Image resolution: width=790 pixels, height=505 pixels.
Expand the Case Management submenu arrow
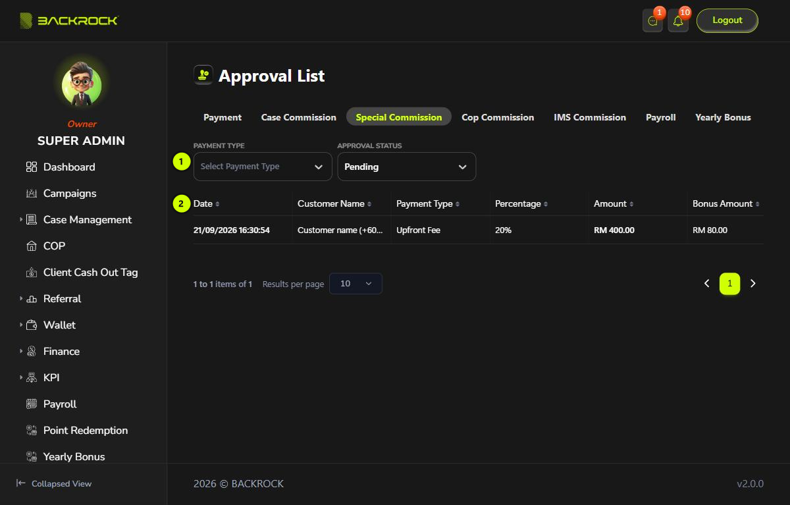[21, 220]
